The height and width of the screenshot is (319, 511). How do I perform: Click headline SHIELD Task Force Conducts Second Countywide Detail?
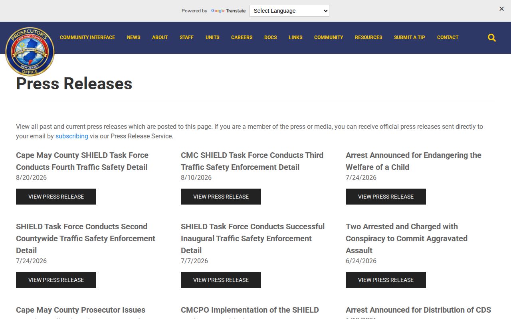(x=85, y=238)
